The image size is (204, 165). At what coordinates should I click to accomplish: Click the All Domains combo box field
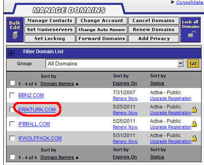(115, 63)
